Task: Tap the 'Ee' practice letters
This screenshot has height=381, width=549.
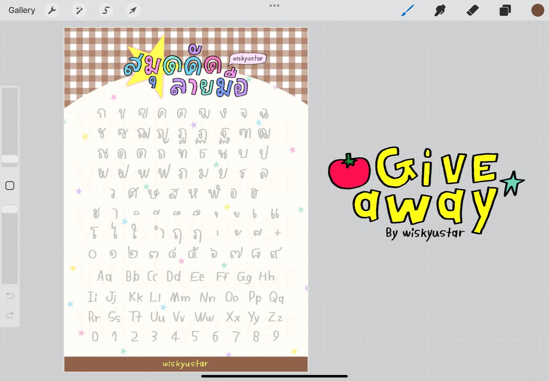Action: coord(197,276)
